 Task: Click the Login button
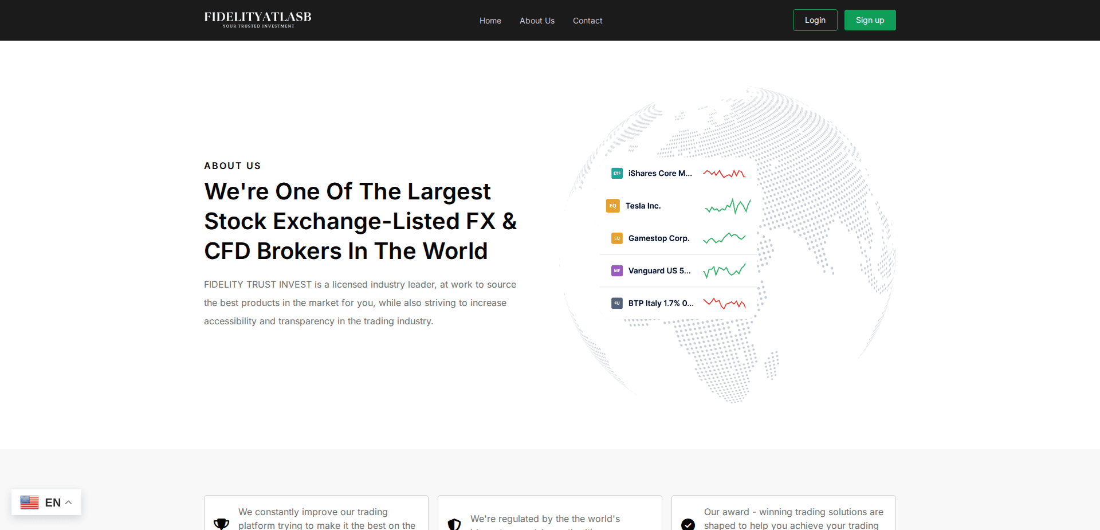click(815, 20)
